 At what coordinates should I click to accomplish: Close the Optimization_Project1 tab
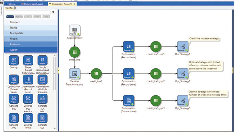tap(74, 4)
